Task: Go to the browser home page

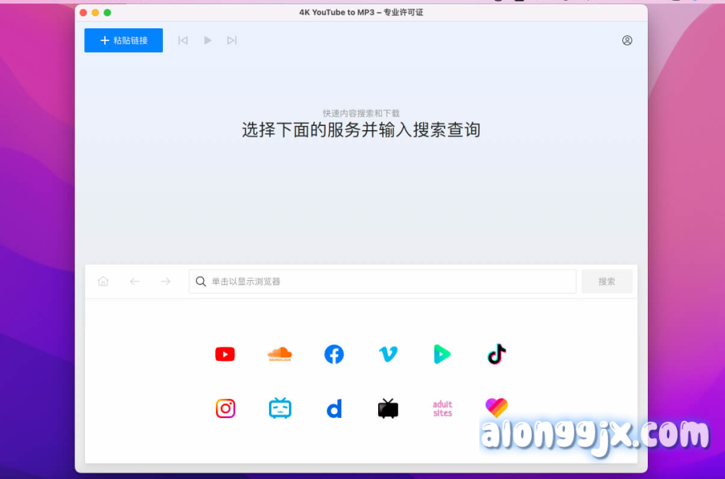Action: [x=103, y=282]
